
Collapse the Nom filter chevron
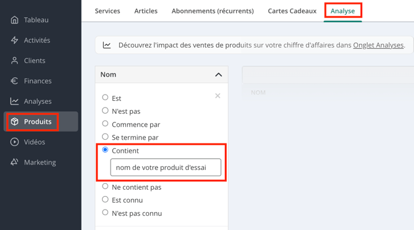(x=218, y=75)
